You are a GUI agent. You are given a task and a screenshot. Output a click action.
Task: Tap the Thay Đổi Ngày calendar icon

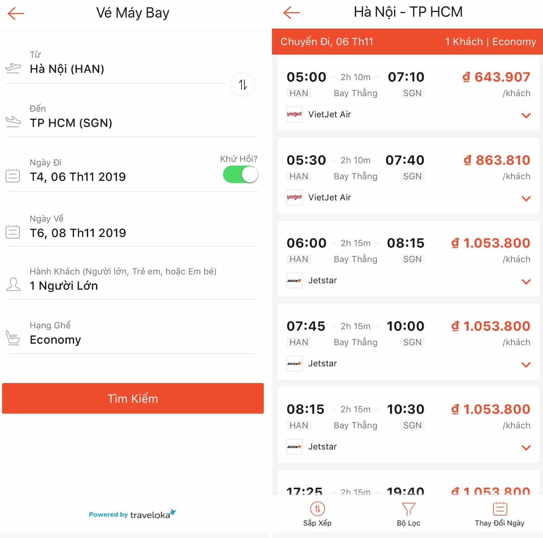click(500, 508)
